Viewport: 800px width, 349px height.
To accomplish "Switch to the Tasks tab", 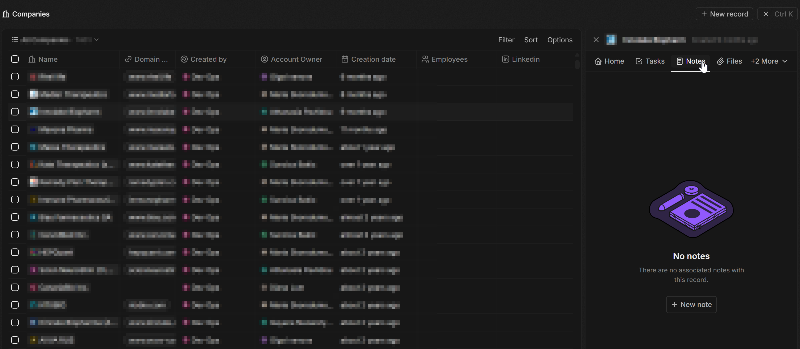I will [650, 61].
